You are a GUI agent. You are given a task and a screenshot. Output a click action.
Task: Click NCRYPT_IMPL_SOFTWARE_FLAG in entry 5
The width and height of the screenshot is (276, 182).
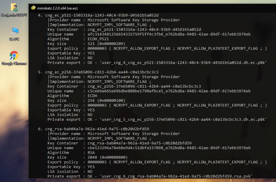click(x=117, y=82)
